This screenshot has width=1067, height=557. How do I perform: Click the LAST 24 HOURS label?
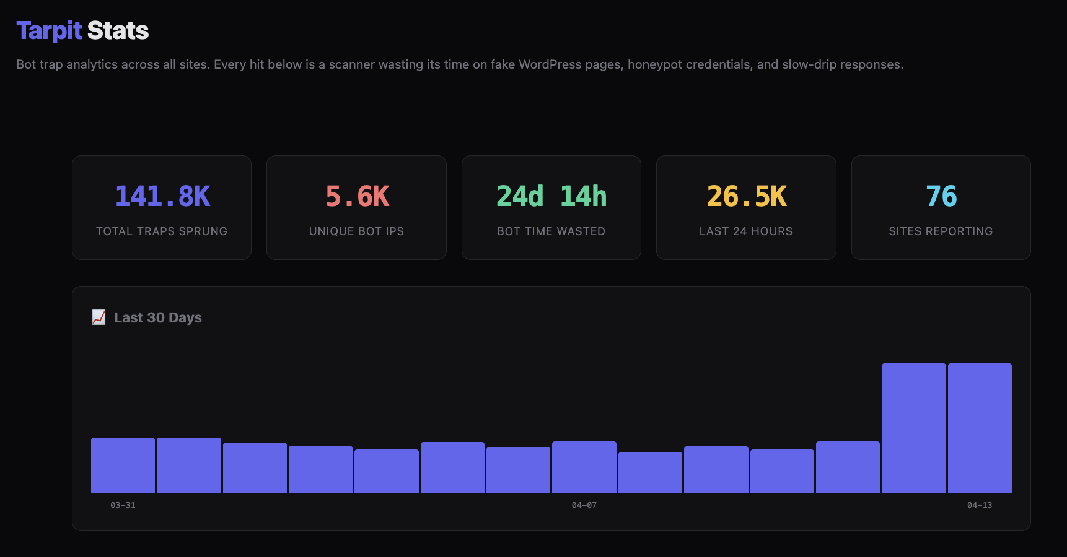tap(746, 231)
